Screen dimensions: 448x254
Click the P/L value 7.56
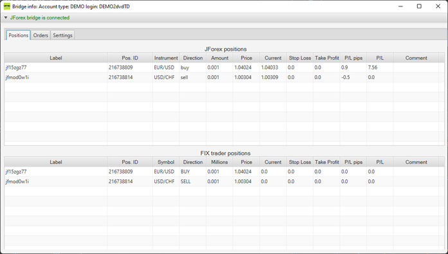coord(373,68)
